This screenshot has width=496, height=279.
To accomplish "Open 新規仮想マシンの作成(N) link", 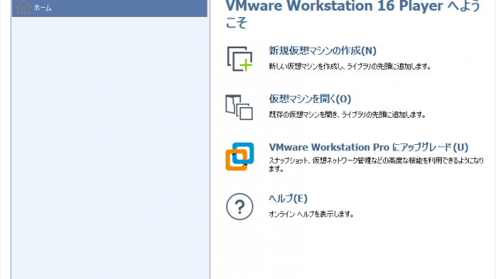I will click(x=322, y=50).
